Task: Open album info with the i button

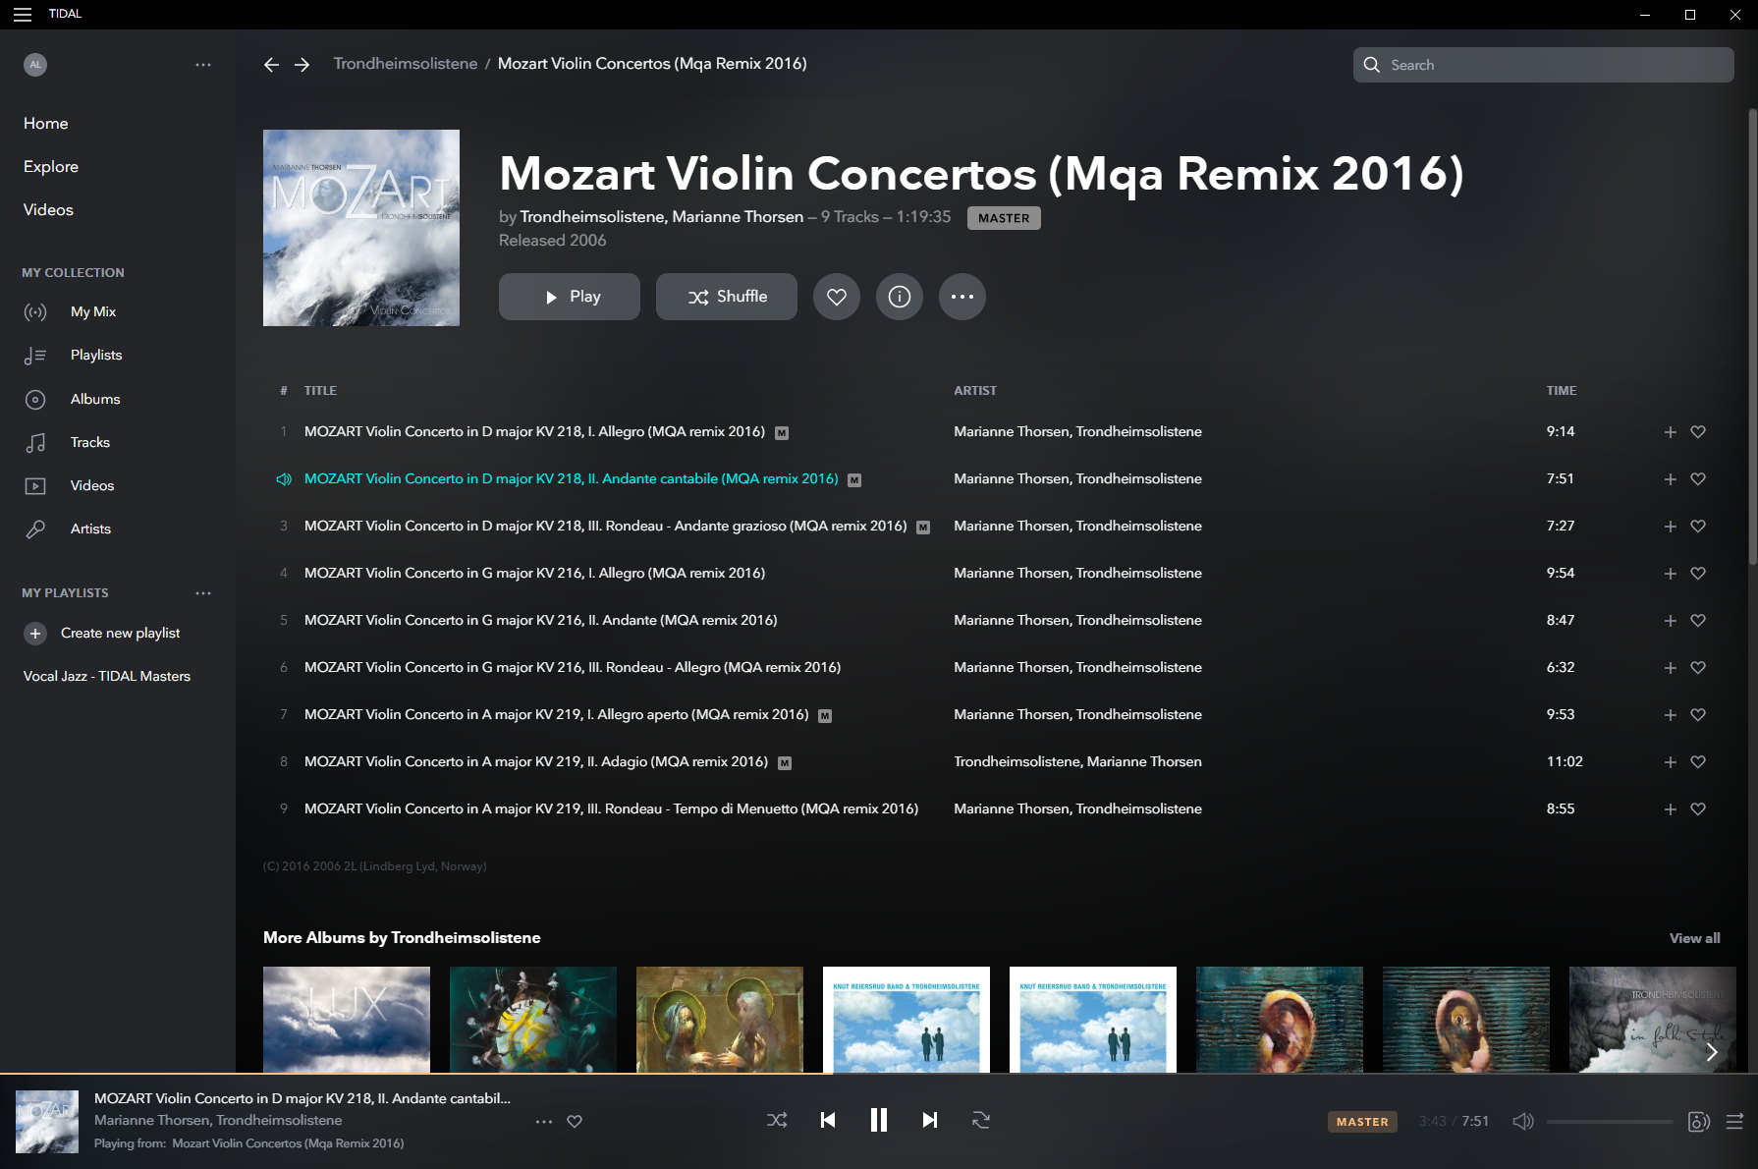Action: click(x=900, y=297)
